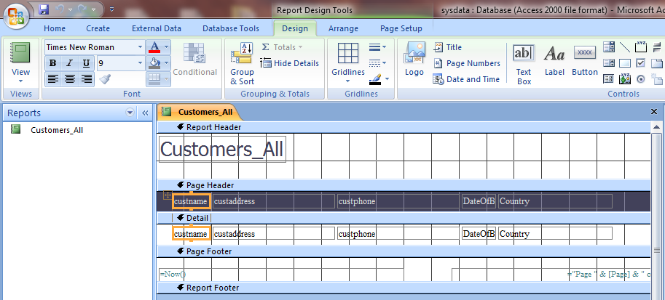Open the Microsoft Office Button
The width and height of the screenshot is (665, 300).
tap(16, 16)
